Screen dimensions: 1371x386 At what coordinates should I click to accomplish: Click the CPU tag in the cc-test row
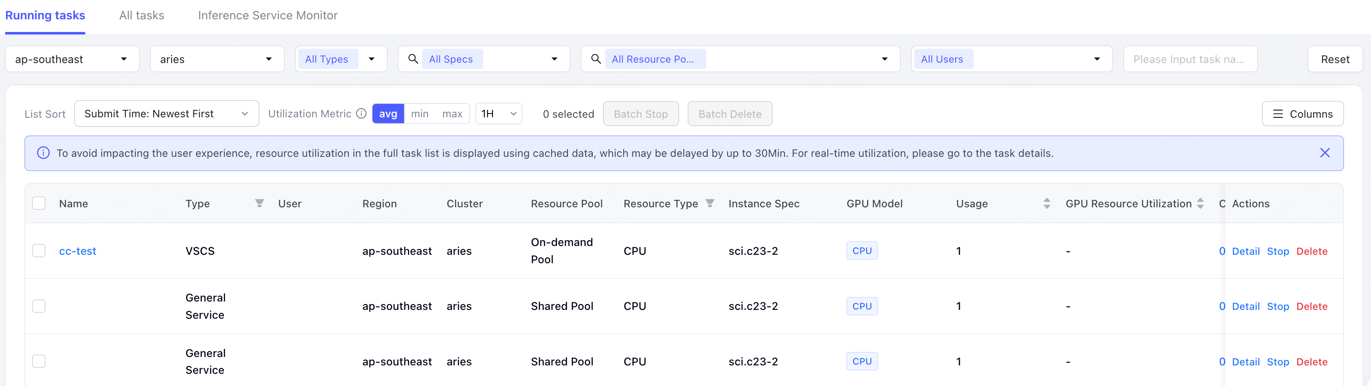(862, 251)
